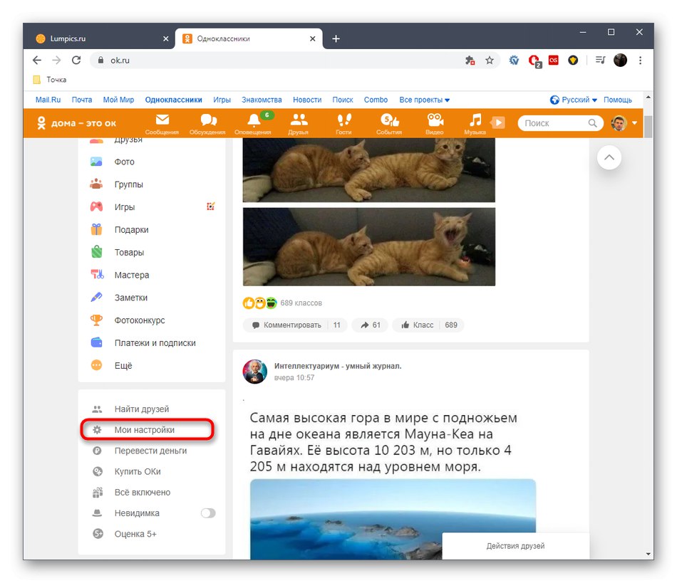
Task: Toggle the Невидимка invisible mode switch
Action: (209, 513)
